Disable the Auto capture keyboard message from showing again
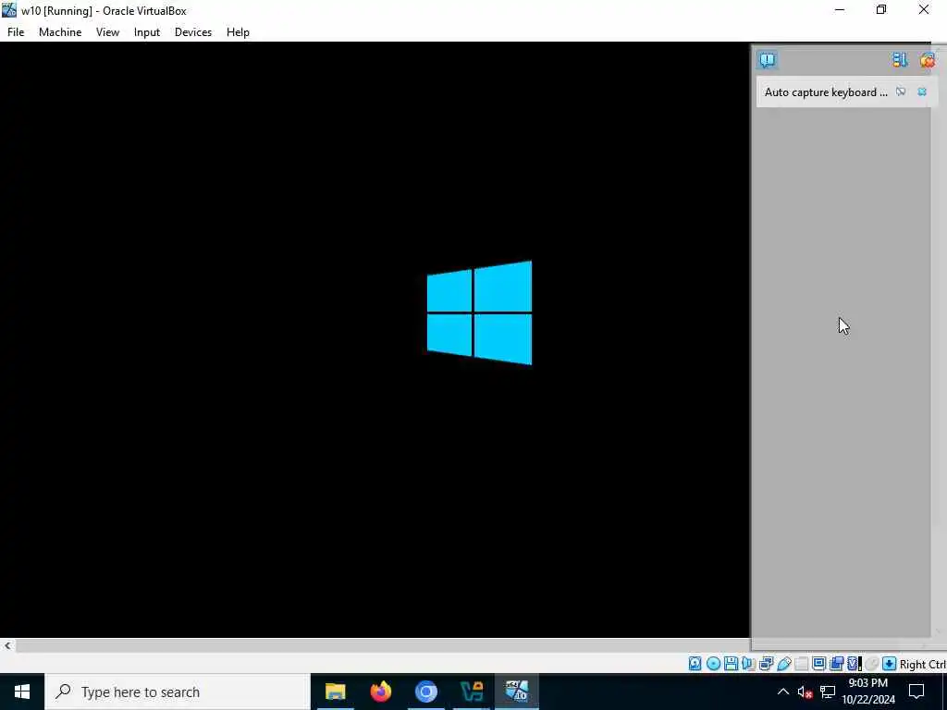Viewport: 947px width, 710px height. pyautogui.click(x=901, y=92)
